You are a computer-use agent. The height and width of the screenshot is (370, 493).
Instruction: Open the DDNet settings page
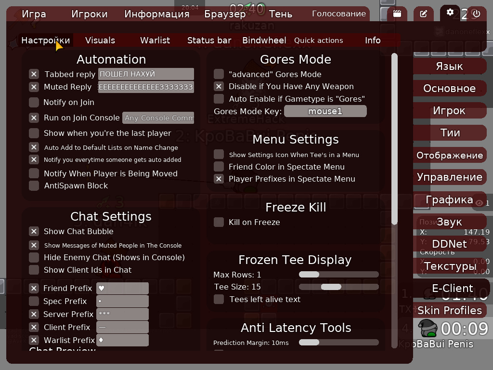point(450,244)
